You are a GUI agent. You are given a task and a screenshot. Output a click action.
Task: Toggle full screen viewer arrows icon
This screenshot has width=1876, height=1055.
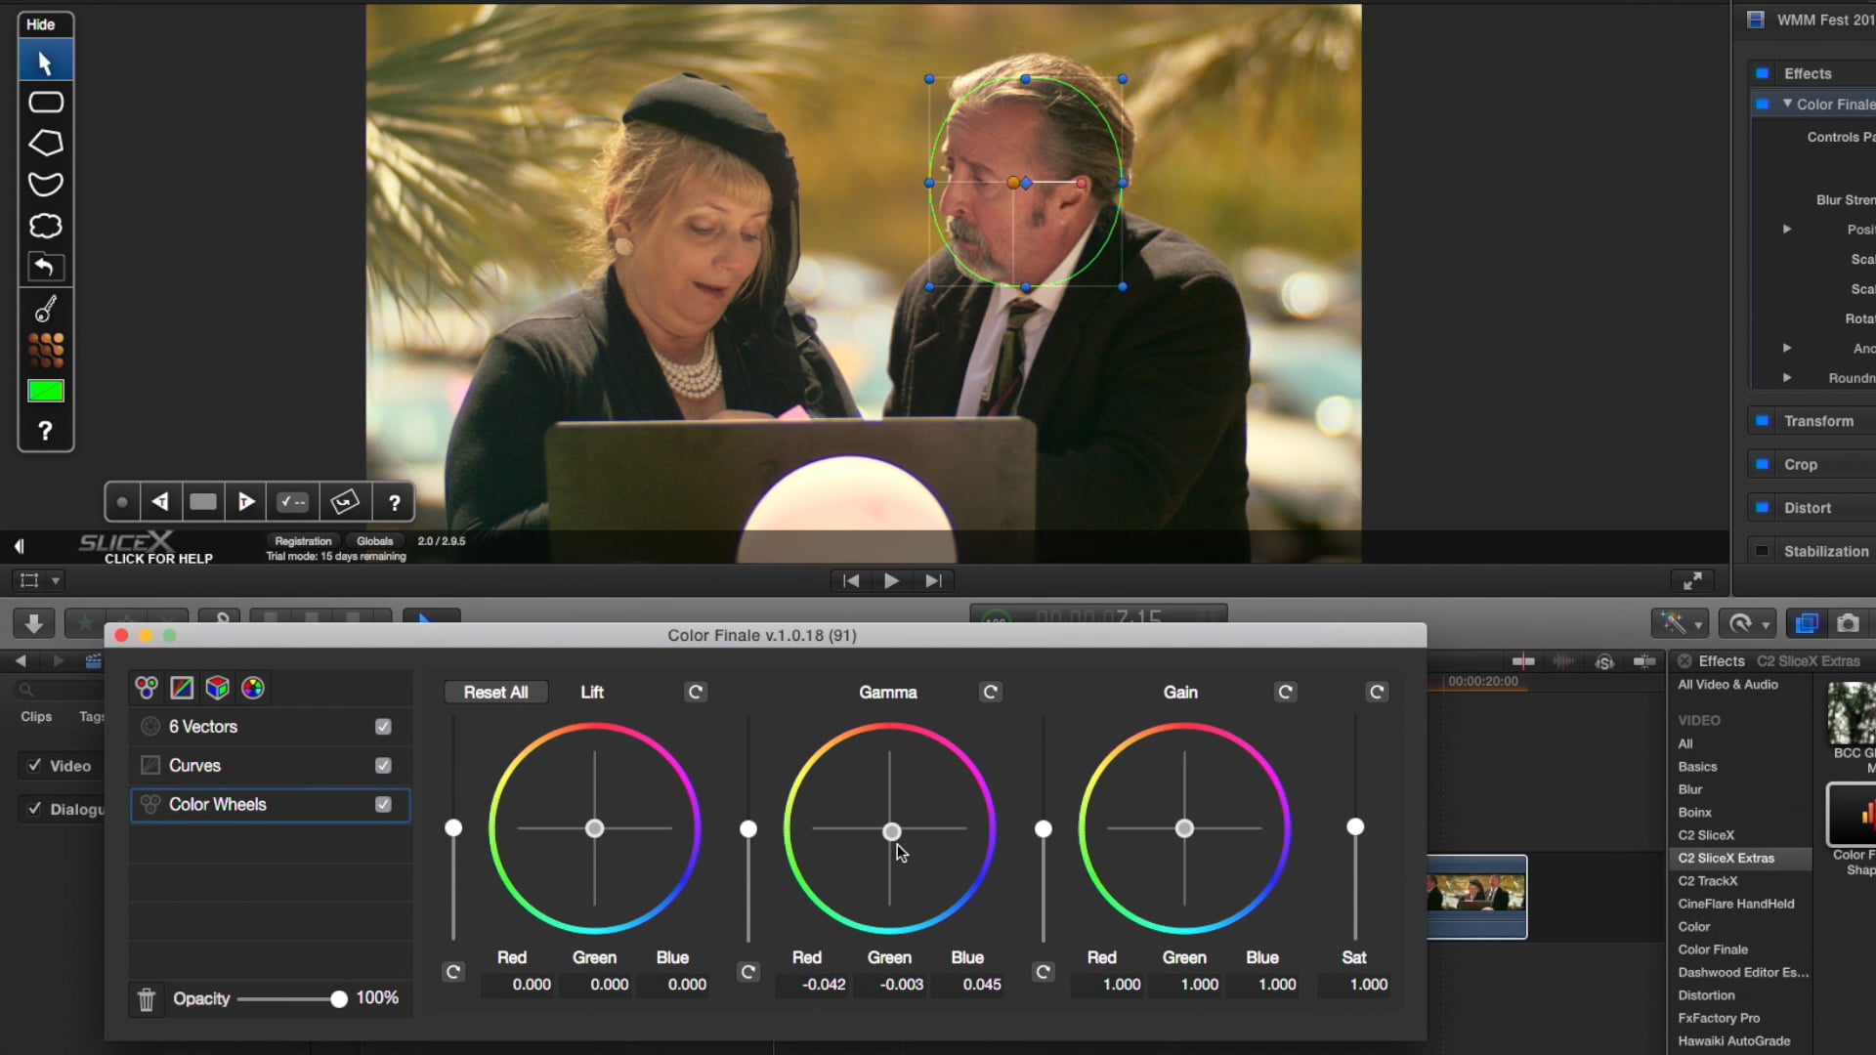pos(1692,581)
